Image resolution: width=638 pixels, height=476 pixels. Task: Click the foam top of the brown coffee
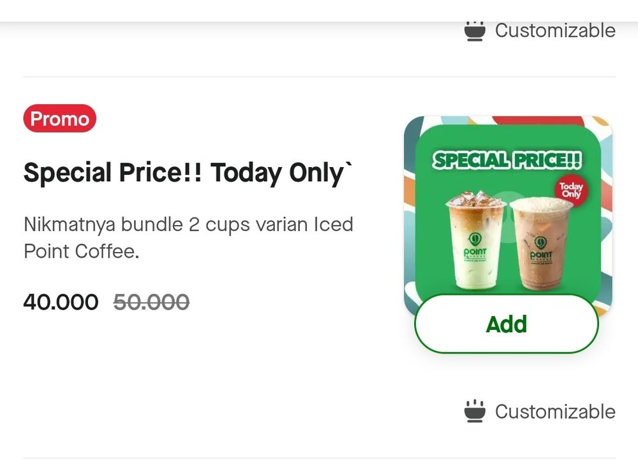pos(542,205)
